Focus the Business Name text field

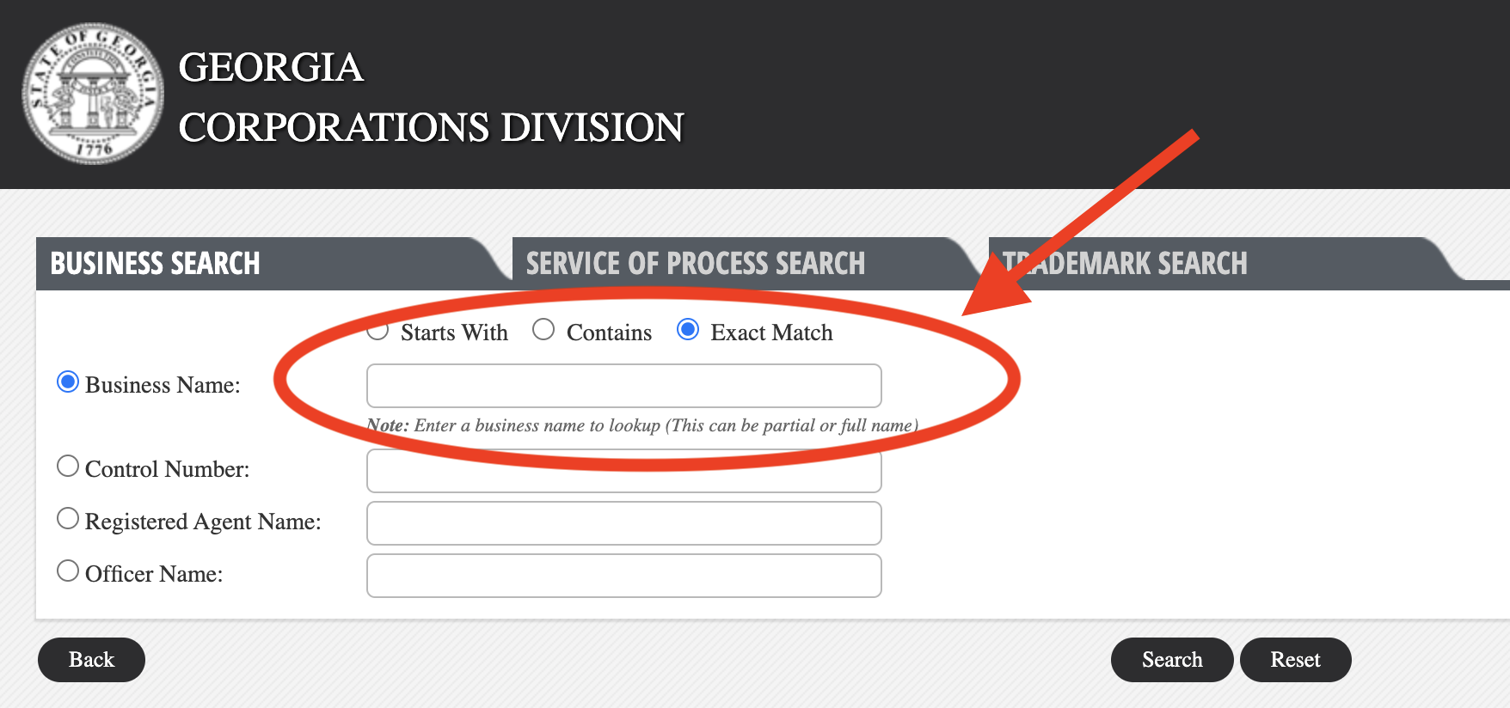point(623,386)
